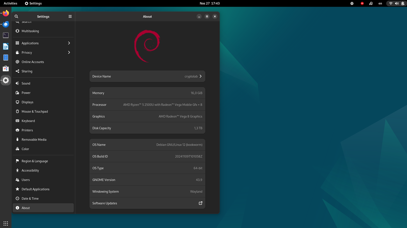
Task: Open the clock showing 17:43
Action: pos(210,4)
